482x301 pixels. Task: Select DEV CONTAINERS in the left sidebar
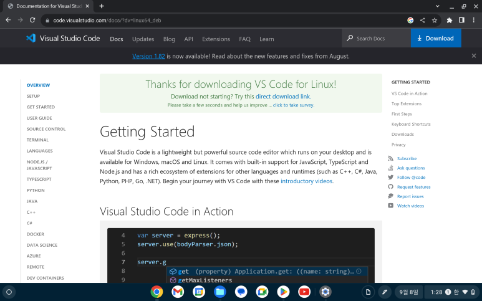pos(45,278)
